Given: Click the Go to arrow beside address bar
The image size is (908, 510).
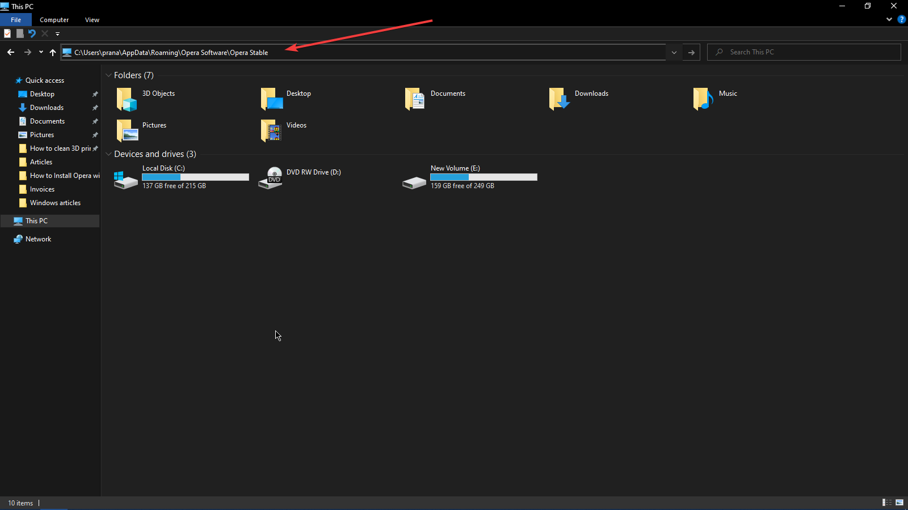Looking at the screenshot, I should (x=691, y=52).
